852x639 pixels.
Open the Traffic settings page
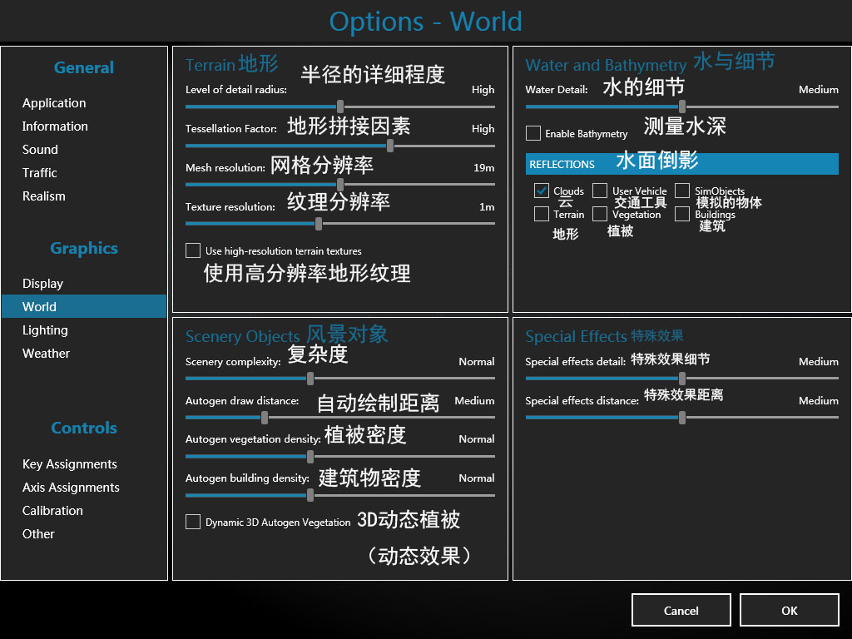click(40, 173)
